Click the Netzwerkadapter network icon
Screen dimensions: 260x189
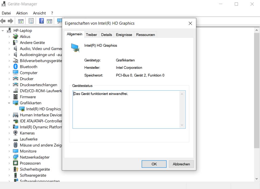15,157
